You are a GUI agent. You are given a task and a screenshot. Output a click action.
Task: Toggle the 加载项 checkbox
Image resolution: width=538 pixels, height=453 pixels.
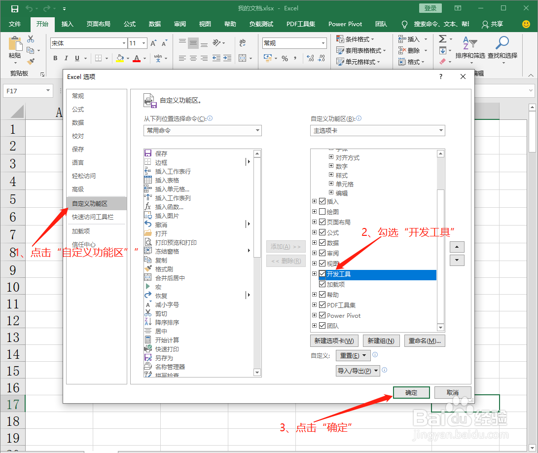[x=322, y=284]
